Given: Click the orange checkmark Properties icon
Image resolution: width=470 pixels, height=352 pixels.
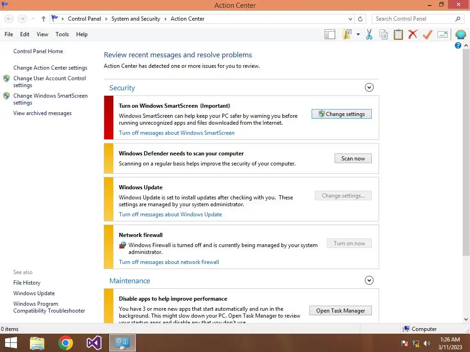Looking at the screenshot, I should 427,34.
